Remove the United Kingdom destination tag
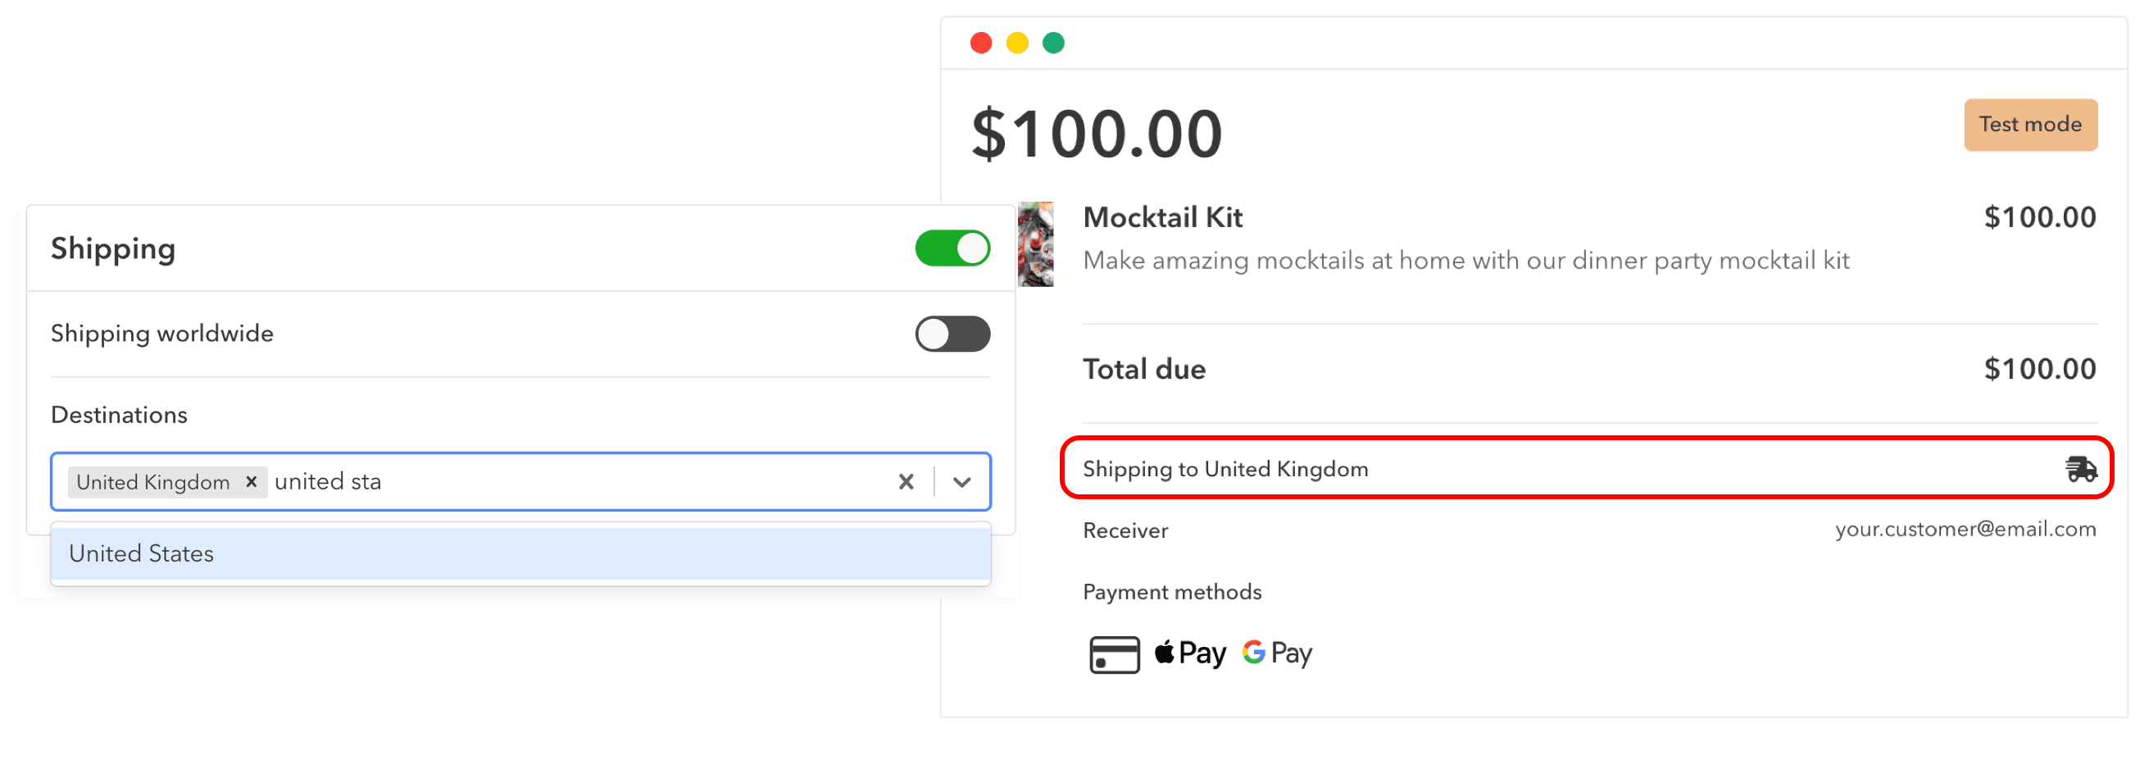 (251, 481)
